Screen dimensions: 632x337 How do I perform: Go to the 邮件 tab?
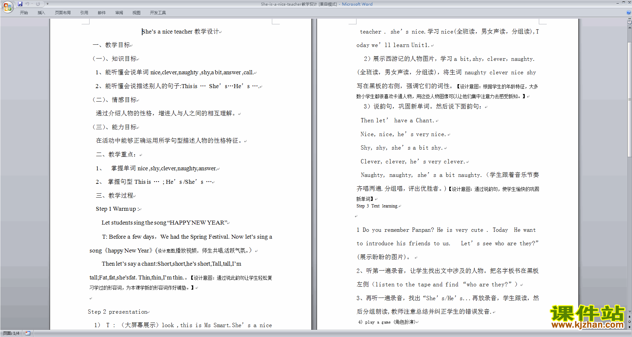click(x=102, y=12)
